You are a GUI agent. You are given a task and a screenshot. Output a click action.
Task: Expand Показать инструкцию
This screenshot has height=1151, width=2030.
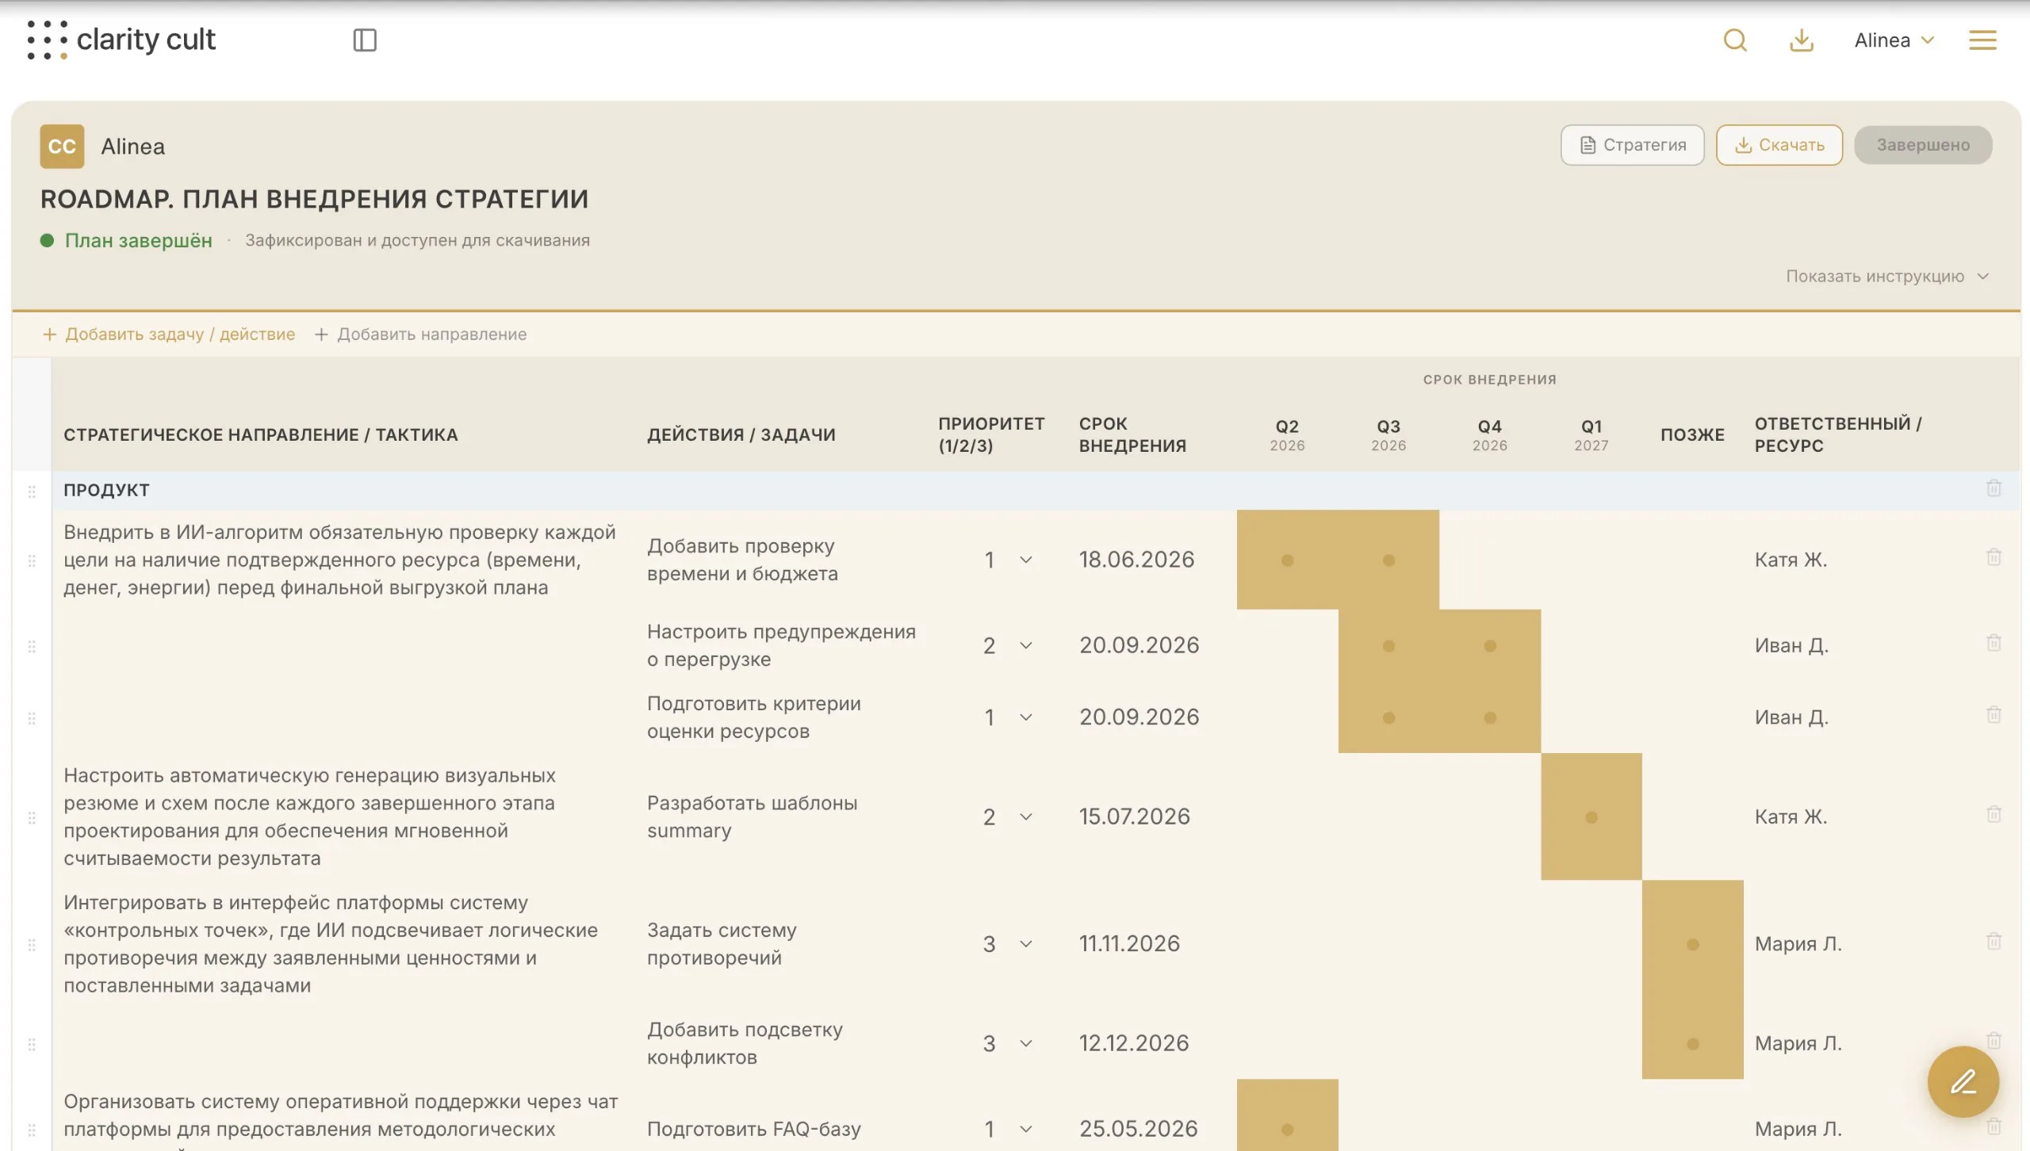(x=1887, y=276)
